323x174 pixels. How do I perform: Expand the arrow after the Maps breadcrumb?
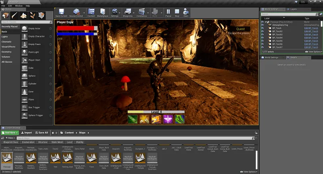88,133
